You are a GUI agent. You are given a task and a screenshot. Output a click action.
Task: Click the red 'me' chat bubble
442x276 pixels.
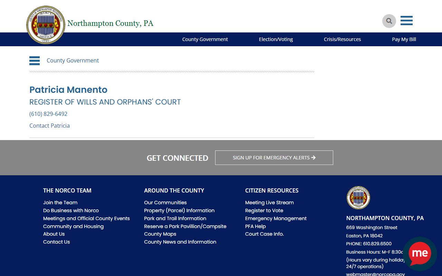[420, 253]
